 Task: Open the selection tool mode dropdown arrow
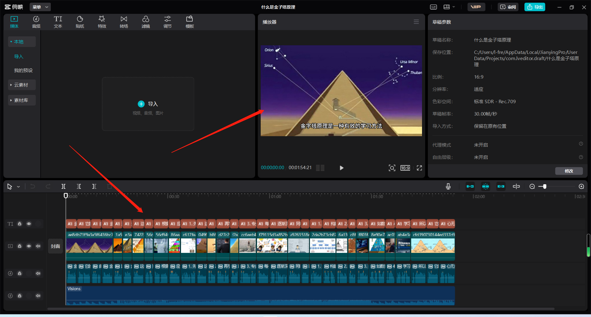18,187
